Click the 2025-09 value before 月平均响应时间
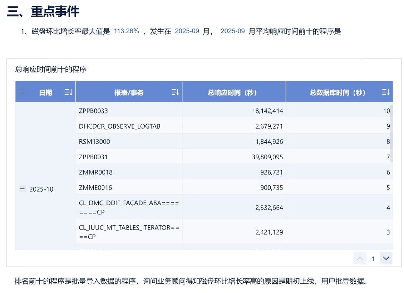Image resolution: width=404 pixels, height=293 pixels. click(x=232, y=31)
